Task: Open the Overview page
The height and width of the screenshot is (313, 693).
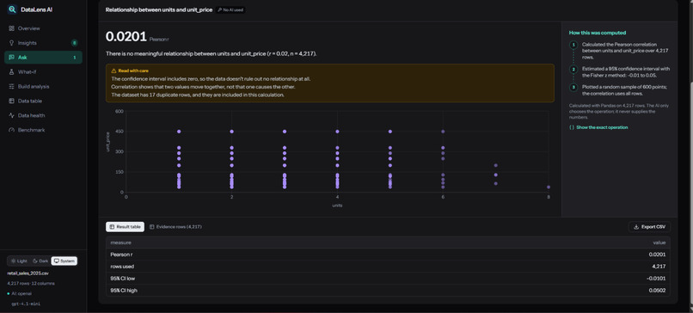Action: (43, 28)
